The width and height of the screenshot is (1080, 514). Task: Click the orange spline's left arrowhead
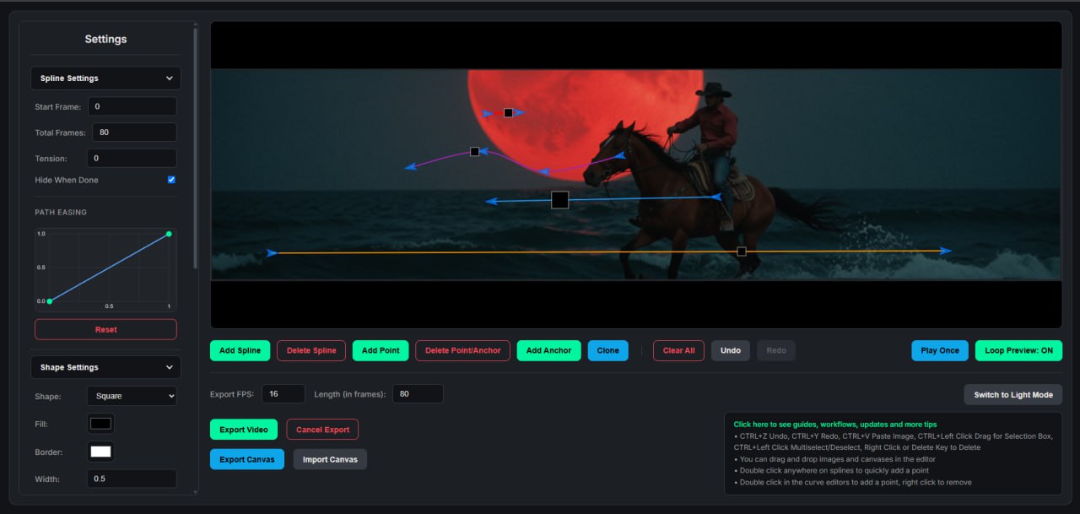coord(272,252)
